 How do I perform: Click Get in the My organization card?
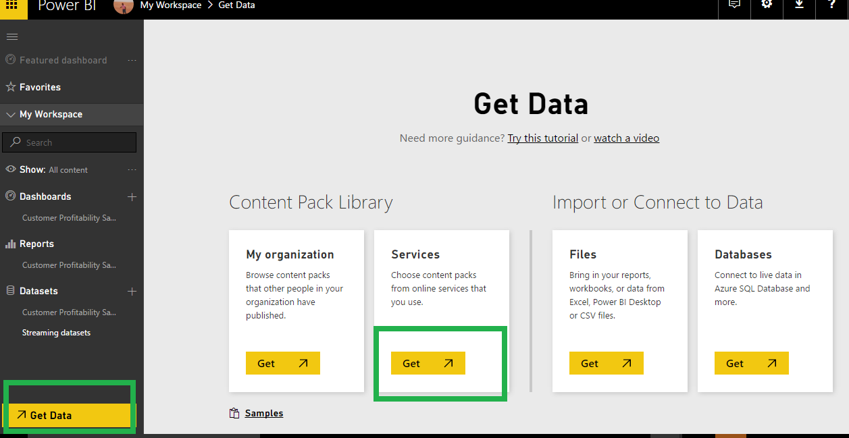click(283, 363)
